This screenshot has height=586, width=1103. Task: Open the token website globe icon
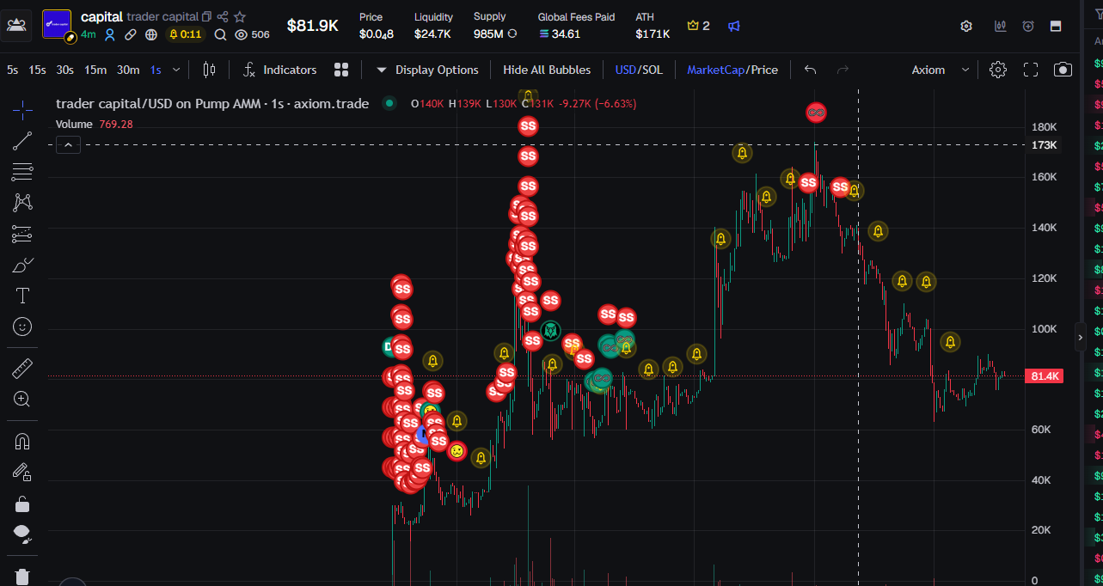(x=151, y=34)
